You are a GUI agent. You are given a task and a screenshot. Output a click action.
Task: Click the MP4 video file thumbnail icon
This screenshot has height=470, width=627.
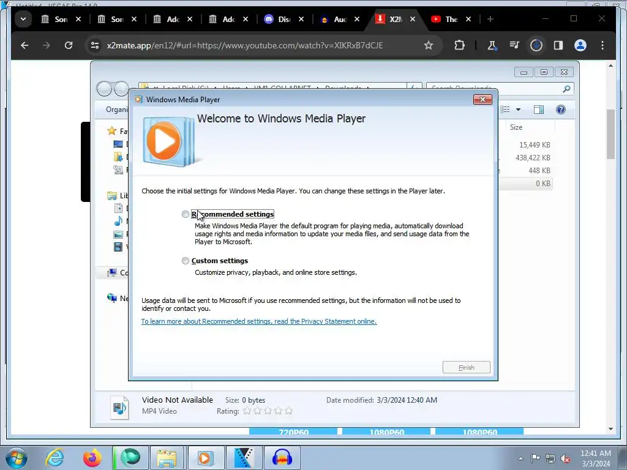[119, 407]
